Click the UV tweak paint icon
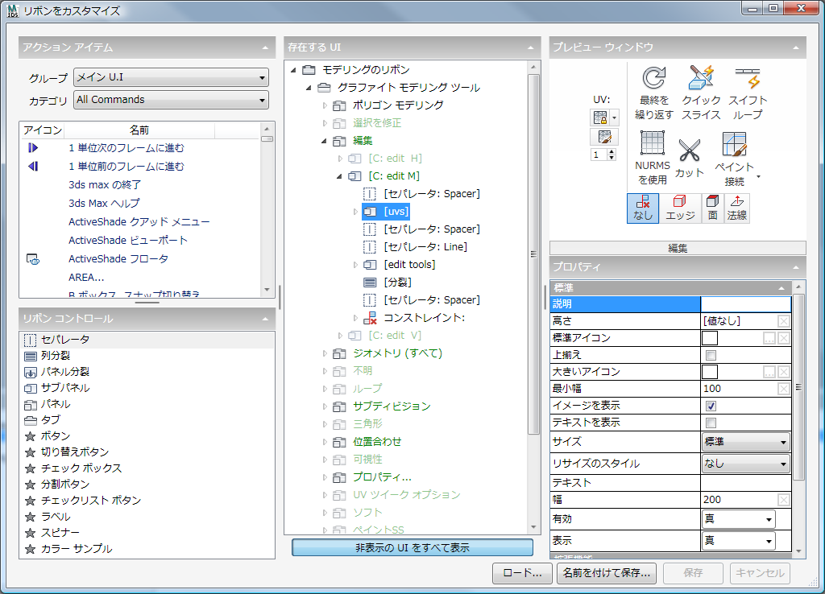The height and width of the screenshot is (594, 825). click(604, 137)
